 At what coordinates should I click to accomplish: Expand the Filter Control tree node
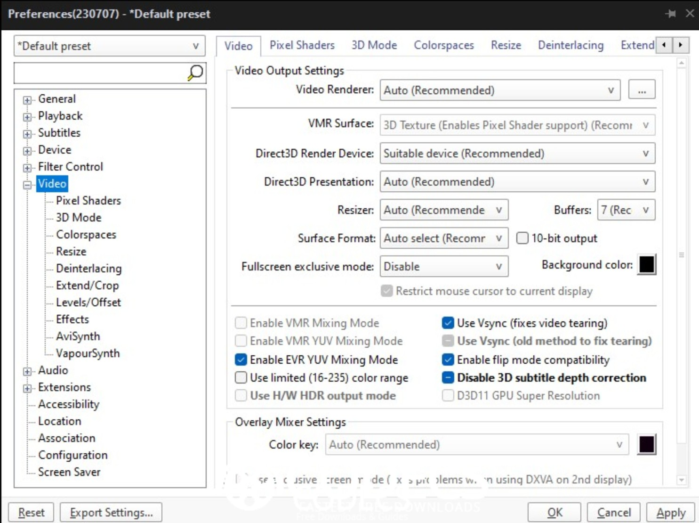pos(27,168)
